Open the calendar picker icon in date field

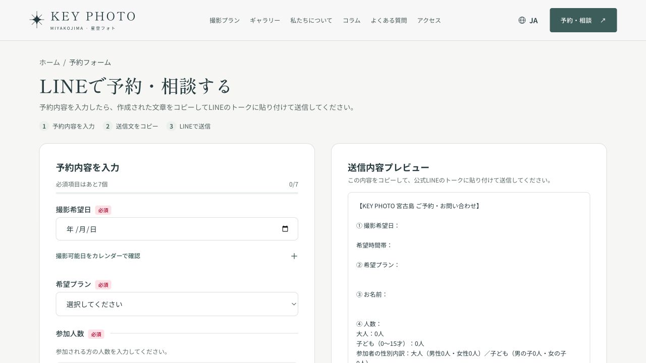pyautogui.click(x=285, y=229)
